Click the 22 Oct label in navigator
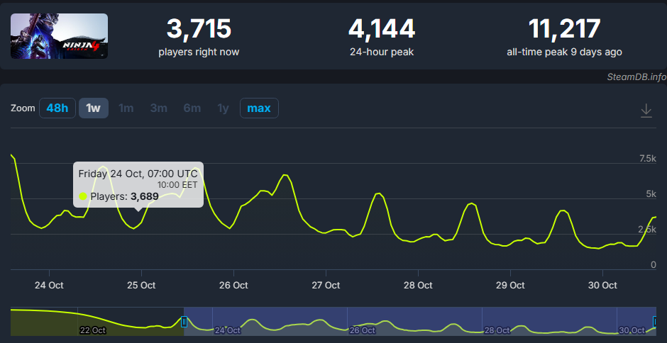Image resolution: width=667 pixels, height=343 pixels. [93, 330]
